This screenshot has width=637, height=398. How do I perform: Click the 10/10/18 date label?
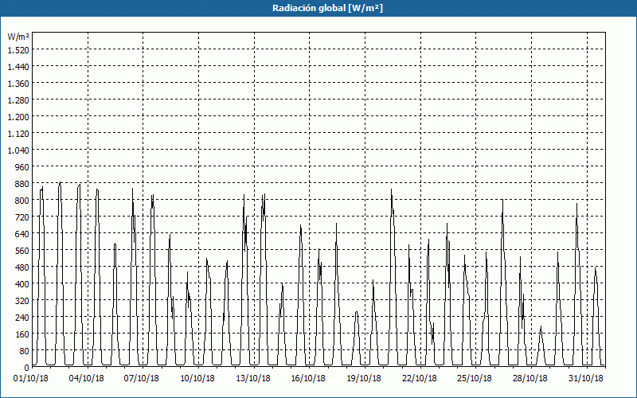[x=197, y=379]
